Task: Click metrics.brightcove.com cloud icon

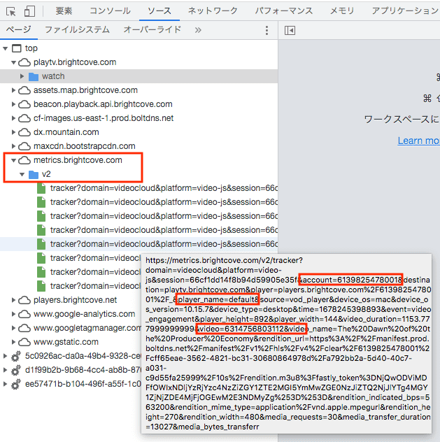Action: pyautogui.click(x=24, y=160)
